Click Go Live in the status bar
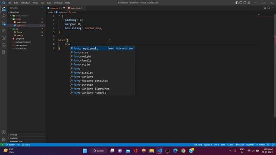This screenshot has width=276, height=155. coord(240,145)
